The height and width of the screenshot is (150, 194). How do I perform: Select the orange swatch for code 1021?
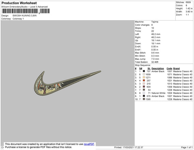click(144, 80)
